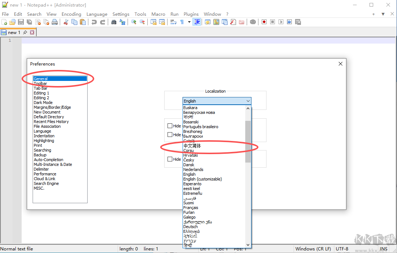Choose Deutsch in the language list
The height and width of the screenshot is (253, 397).
[x=191, y=227]
